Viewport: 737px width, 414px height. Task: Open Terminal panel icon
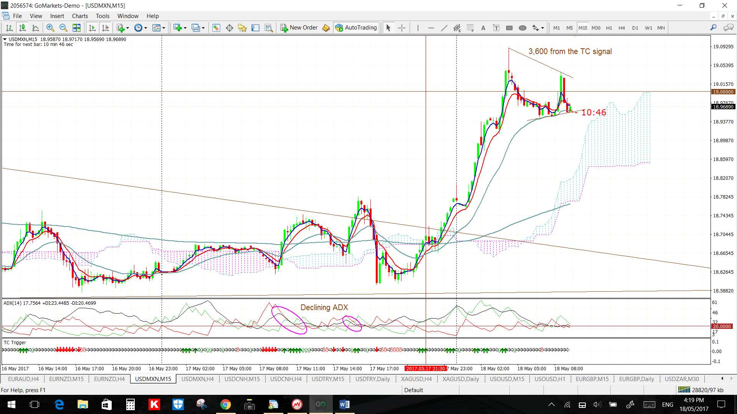[x=255, y=28]
